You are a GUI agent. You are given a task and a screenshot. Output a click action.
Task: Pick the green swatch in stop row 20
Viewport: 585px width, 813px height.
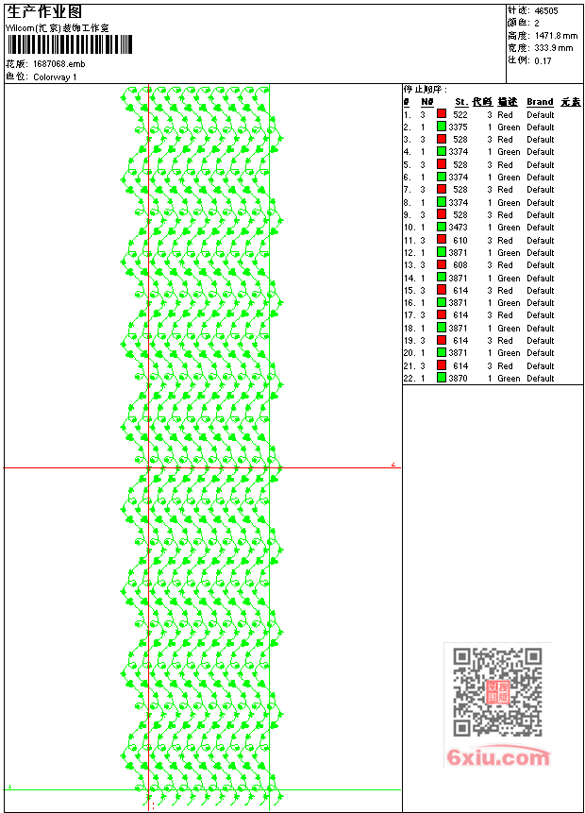pyautogui.click(x=441, y=352)
